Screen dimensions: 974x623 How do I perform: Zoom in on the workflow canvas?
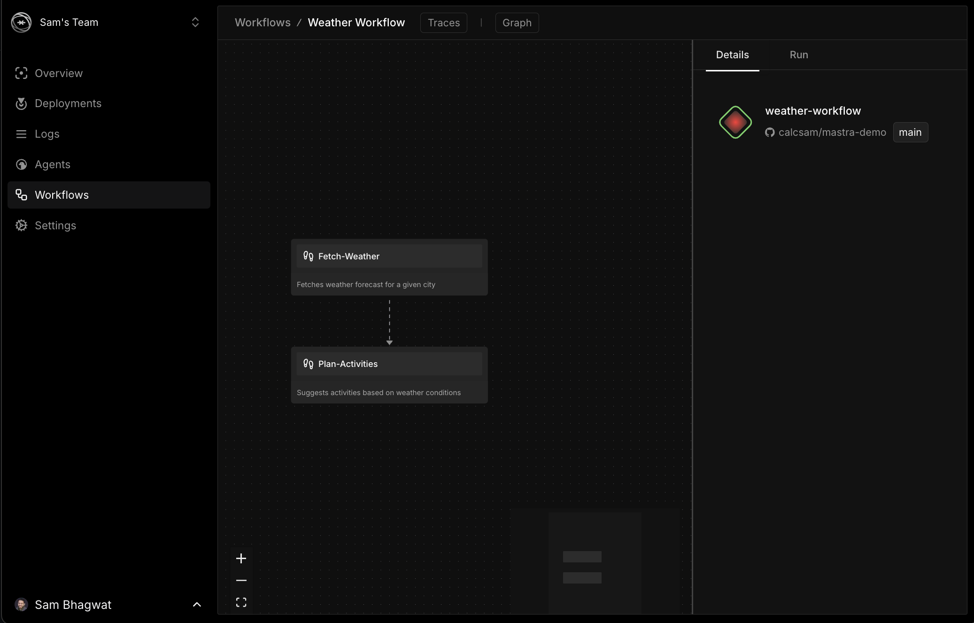[241, 558]
